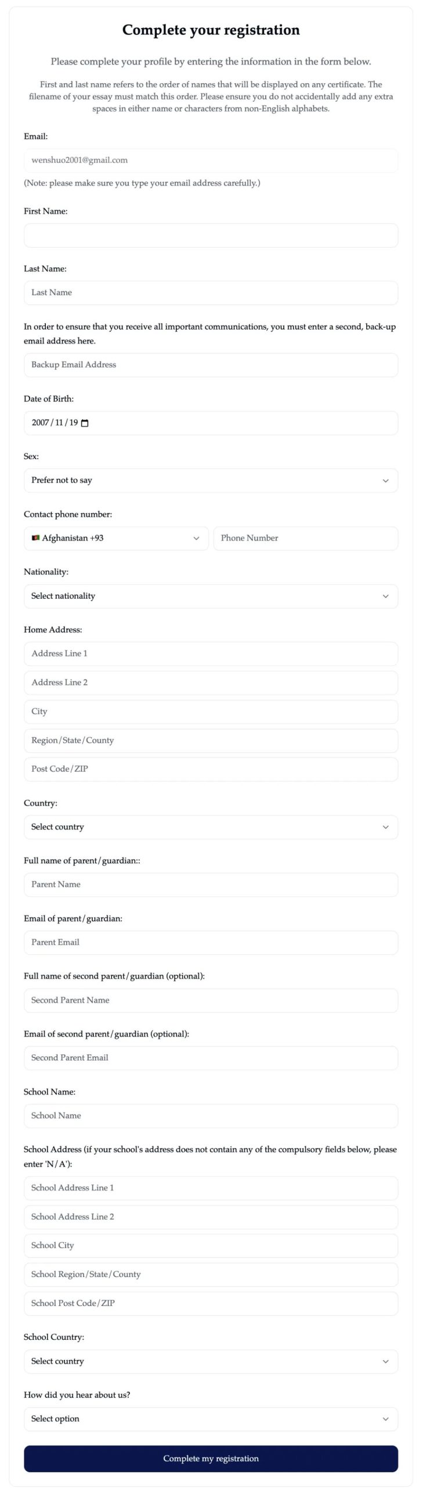Open the phone country code dropdown
Screen dimensions: 423x1488
tap(116, 538)
